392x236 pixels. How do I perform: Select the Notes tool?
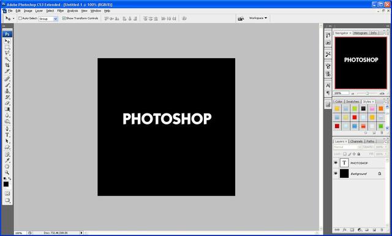(x=7, y=154)
